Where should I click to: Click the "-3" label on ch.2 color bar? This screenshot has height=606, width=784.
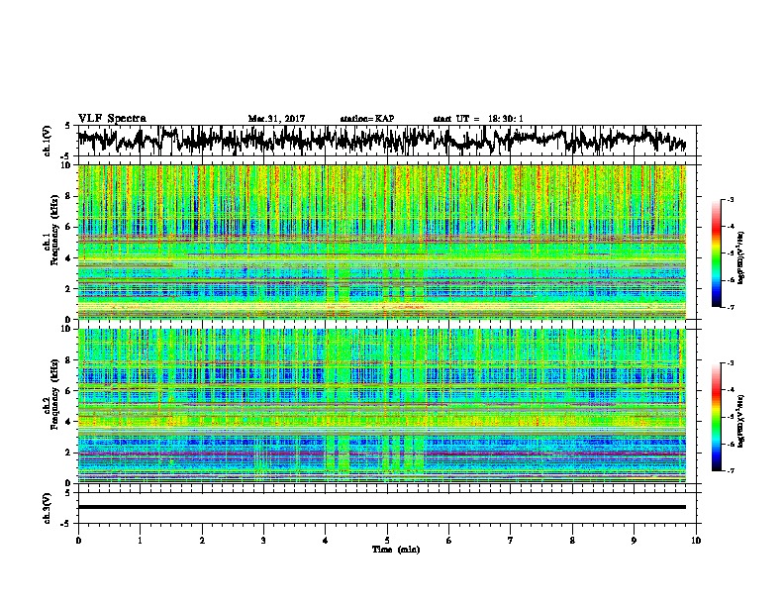(x=730, y=363)
